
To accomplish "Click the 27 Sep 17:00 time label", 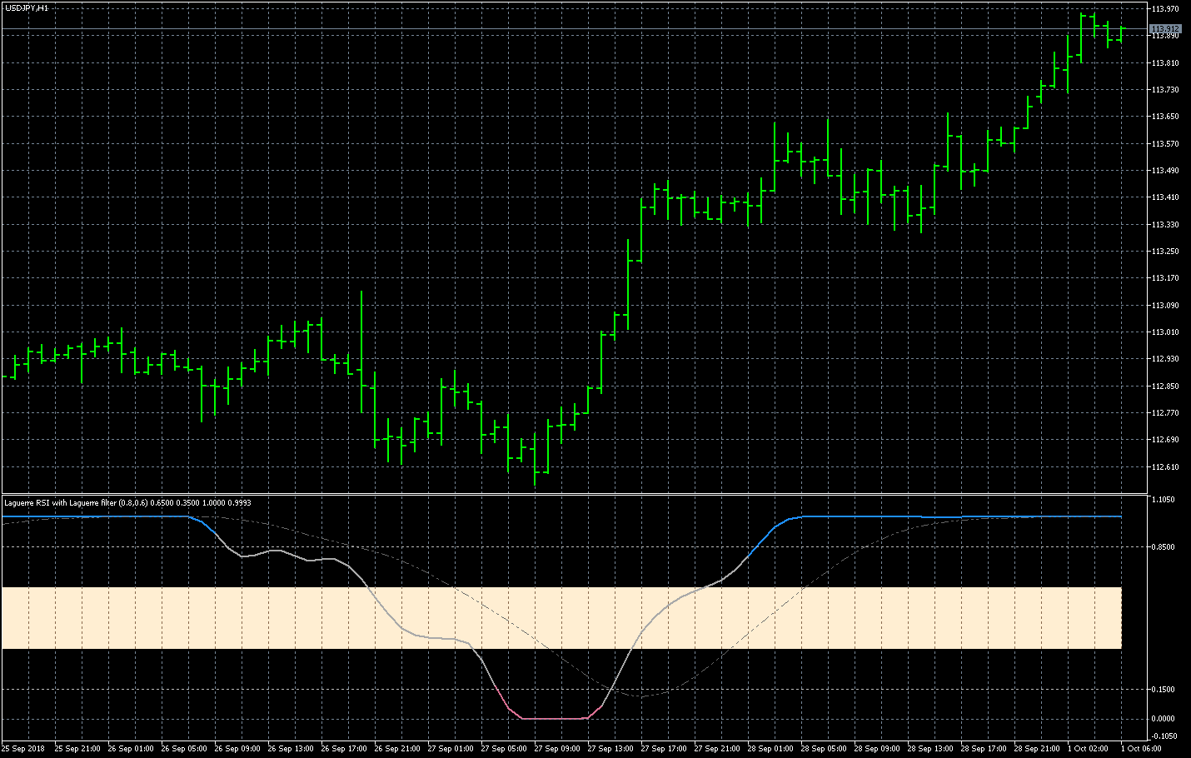I will (664, 749).
